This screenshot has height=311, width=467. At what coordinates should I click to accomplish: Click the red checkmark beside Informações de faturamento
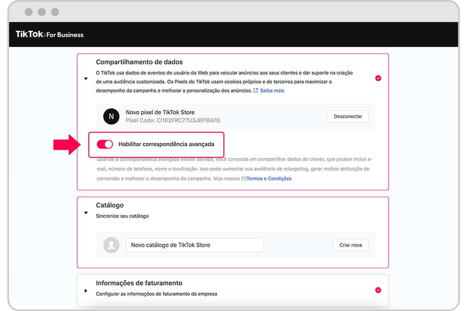pos(378,290)
